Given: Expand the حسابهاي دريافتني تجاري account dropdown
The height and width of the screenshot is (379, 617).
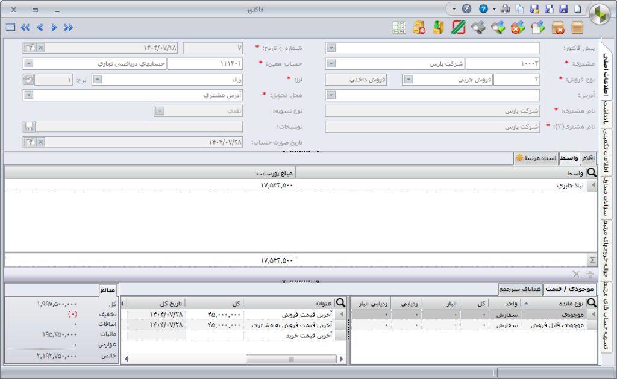Looking at the screenshot, I should 28,63.
